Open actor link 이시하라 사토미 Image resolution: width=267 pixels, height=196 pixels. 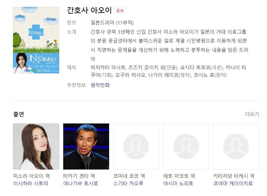click(31, 183)
